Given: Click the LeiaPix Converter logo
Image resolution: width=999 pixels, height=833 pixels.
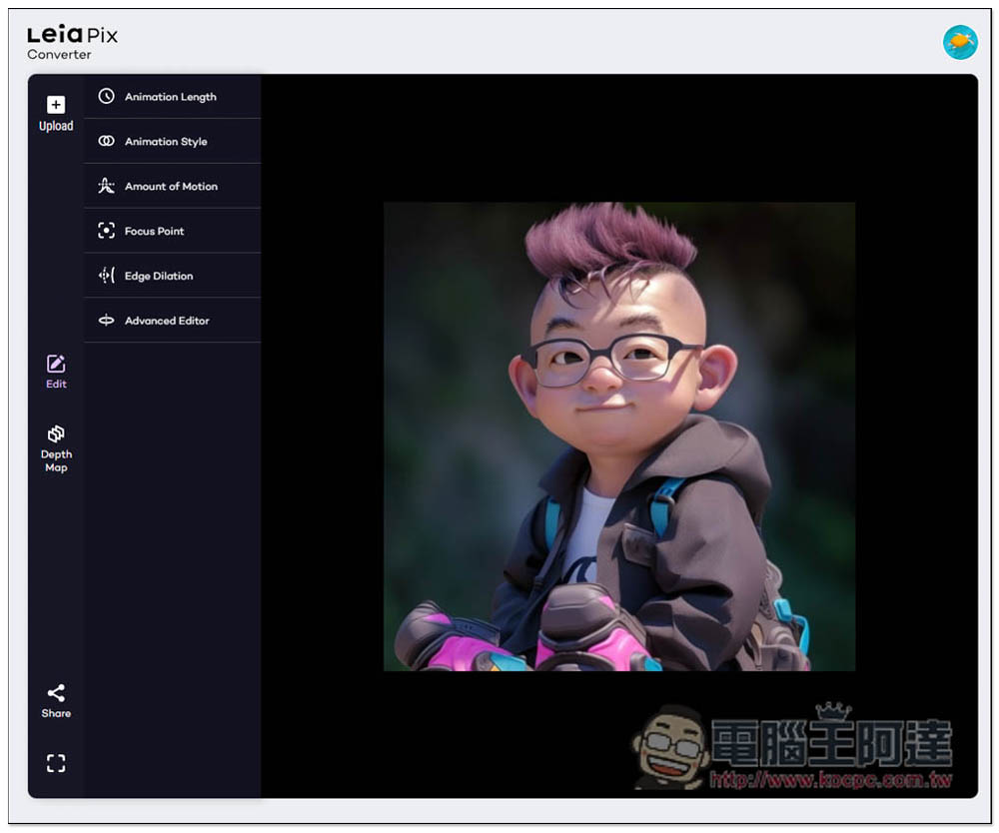Looking at the screenshot, I should pos(72,42).
